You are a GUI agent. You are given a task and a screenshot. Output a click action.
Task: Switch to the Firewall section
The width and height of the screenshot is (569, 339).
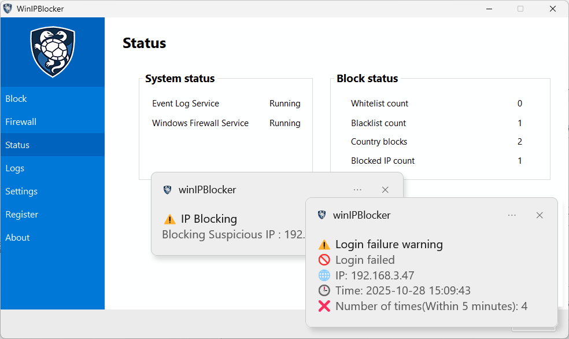20,121
